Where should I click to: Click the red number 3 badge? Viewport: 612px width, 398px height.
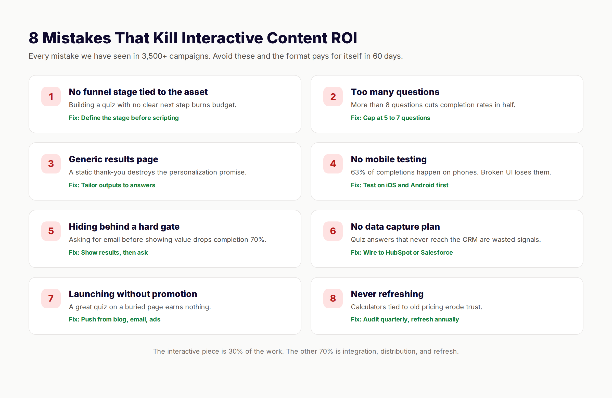[51, 164]
